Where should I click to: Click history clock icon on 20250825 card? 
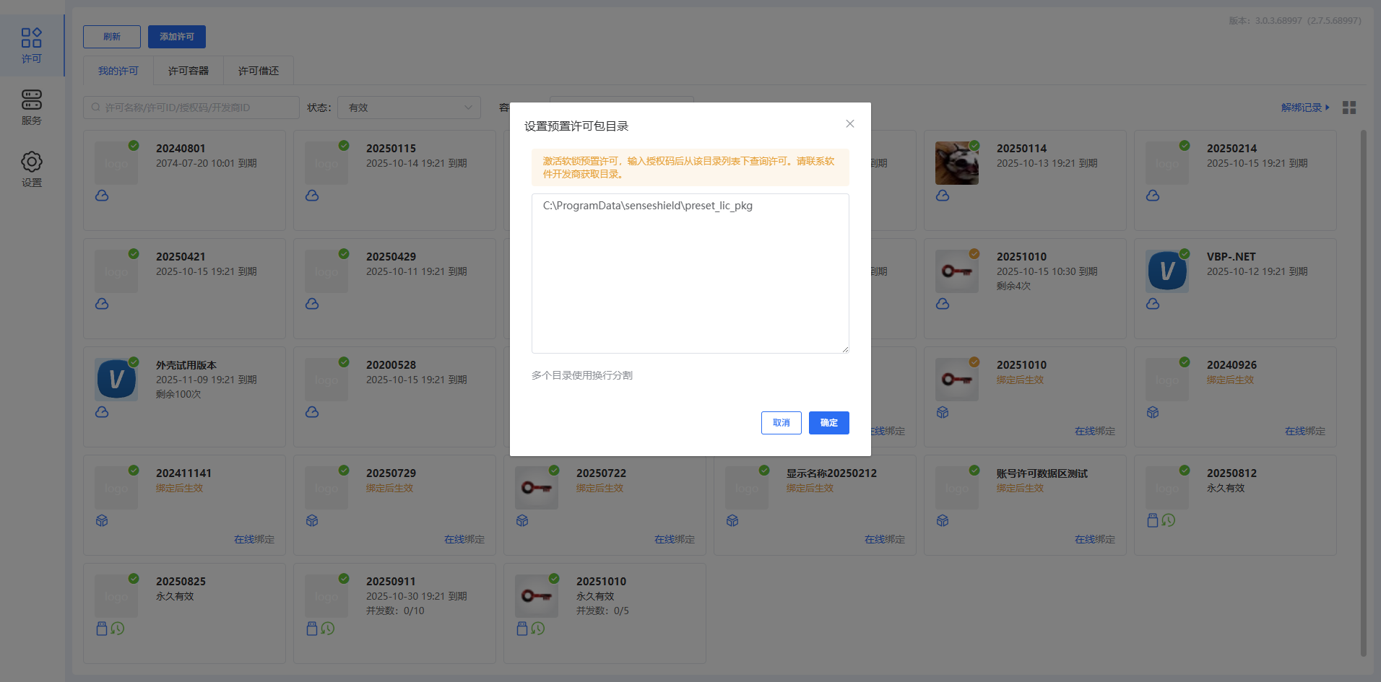coord(118,629)
